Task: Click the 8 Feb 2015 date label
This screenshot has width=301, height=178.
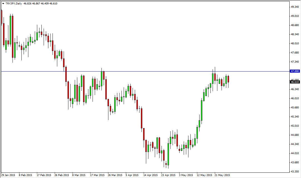Action: tap(25, 175)
